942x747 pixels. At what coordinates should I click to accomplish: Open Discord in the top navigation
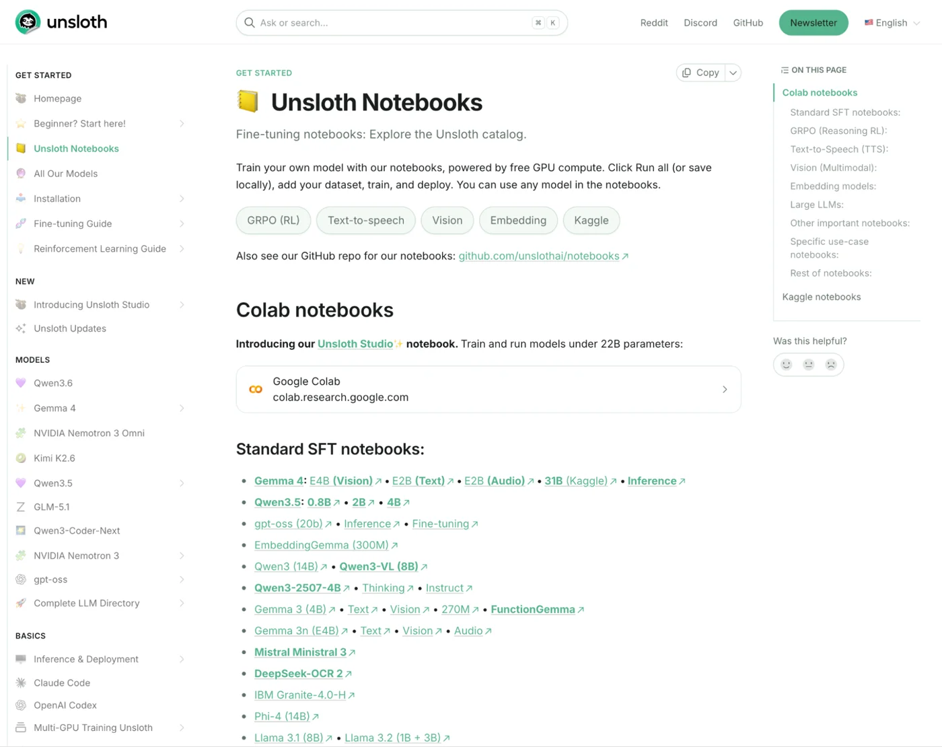[700, 23]
